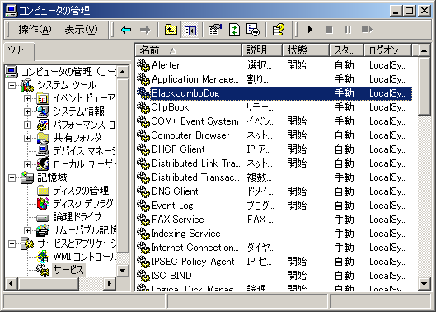Toggle the console tree show/hide button
Viewport: 436px width, 312px height.
(190, 30)
